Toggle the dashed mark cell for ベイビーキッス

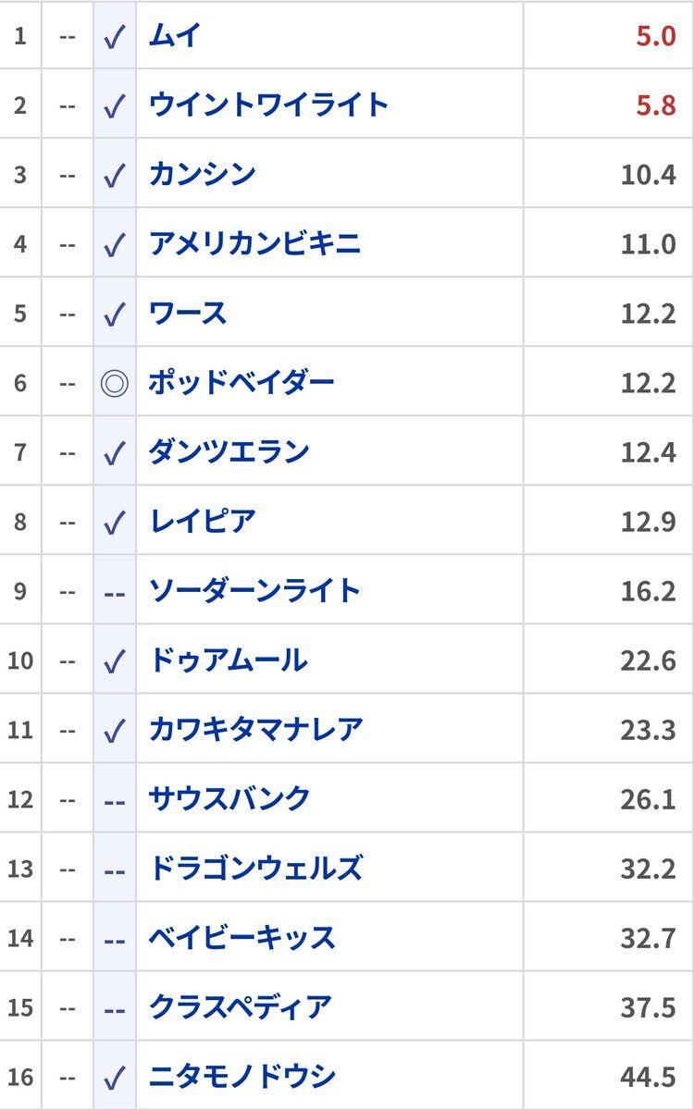click(x=114, y=938)
